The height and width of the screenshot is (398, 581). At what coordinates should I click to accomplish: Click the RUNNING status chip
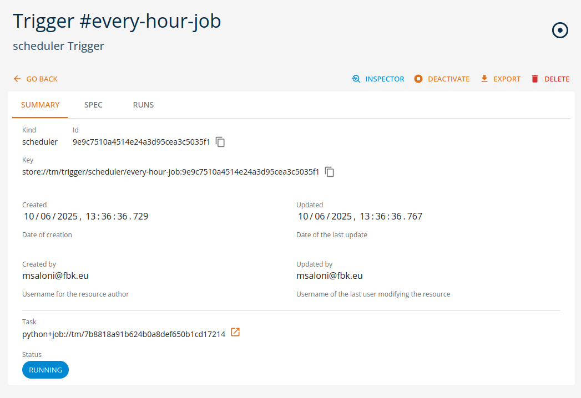pos(46,370)
